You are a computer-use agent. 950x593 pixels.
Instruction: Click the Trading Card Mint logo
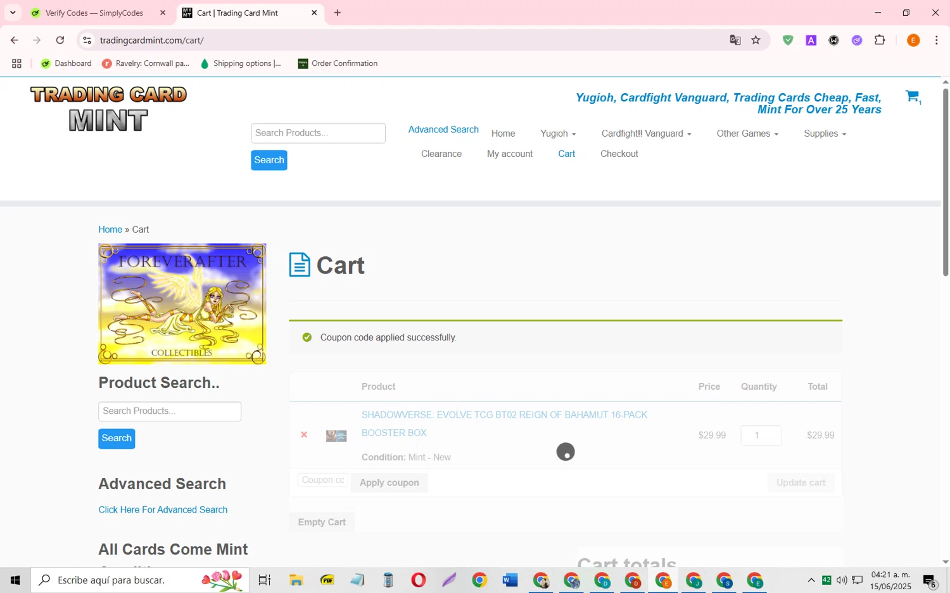click(108, 109)
